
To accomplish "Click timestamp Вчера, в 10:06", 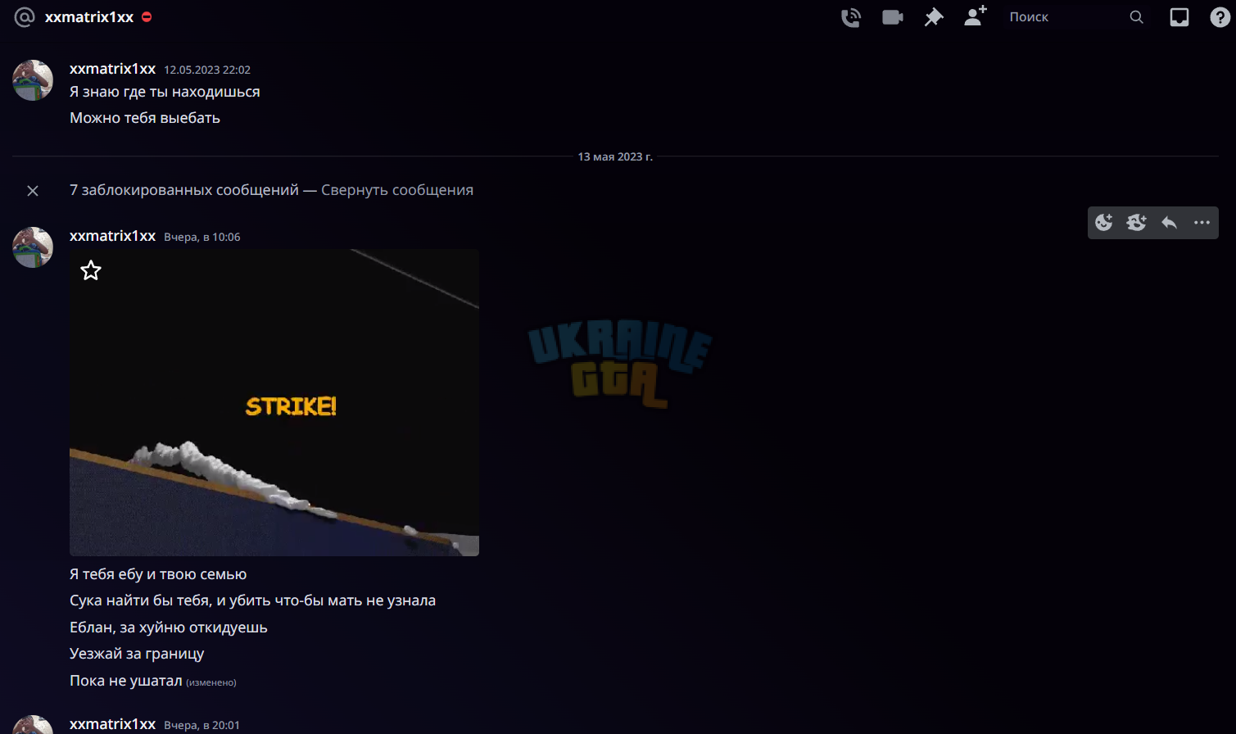I will pyautogui.click(x=202, y=238).
